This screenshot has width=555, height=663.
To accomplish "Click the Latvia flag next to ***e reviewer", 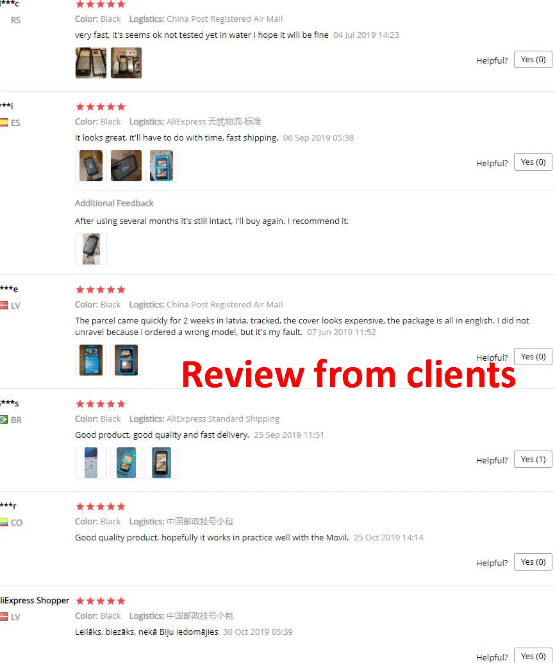I will click(x=4, y=306).
